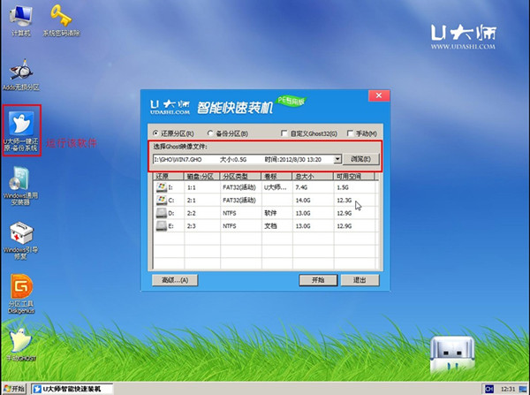The image size is (530, 395).
Task: Open the Windows引导修复 tool icon
Action: click(x=20, y=236)
